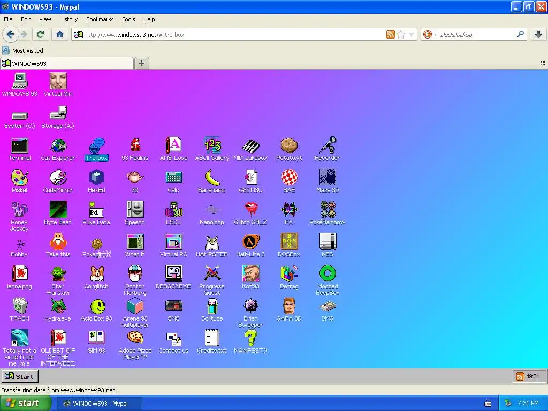Open the Puke Data icon

tap(96, 213)
